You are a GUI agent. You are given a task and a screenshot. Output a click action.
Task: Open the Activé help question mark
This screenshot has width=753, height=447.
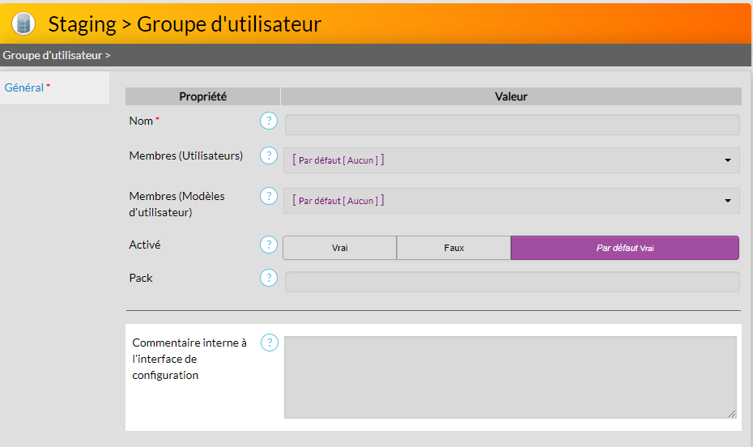(269, 245)
